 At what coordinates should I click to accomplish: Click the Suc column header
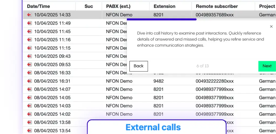[x=89, y=6]
